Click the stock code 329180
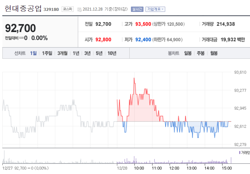This screenshot has width=250, height=174. 51,10
